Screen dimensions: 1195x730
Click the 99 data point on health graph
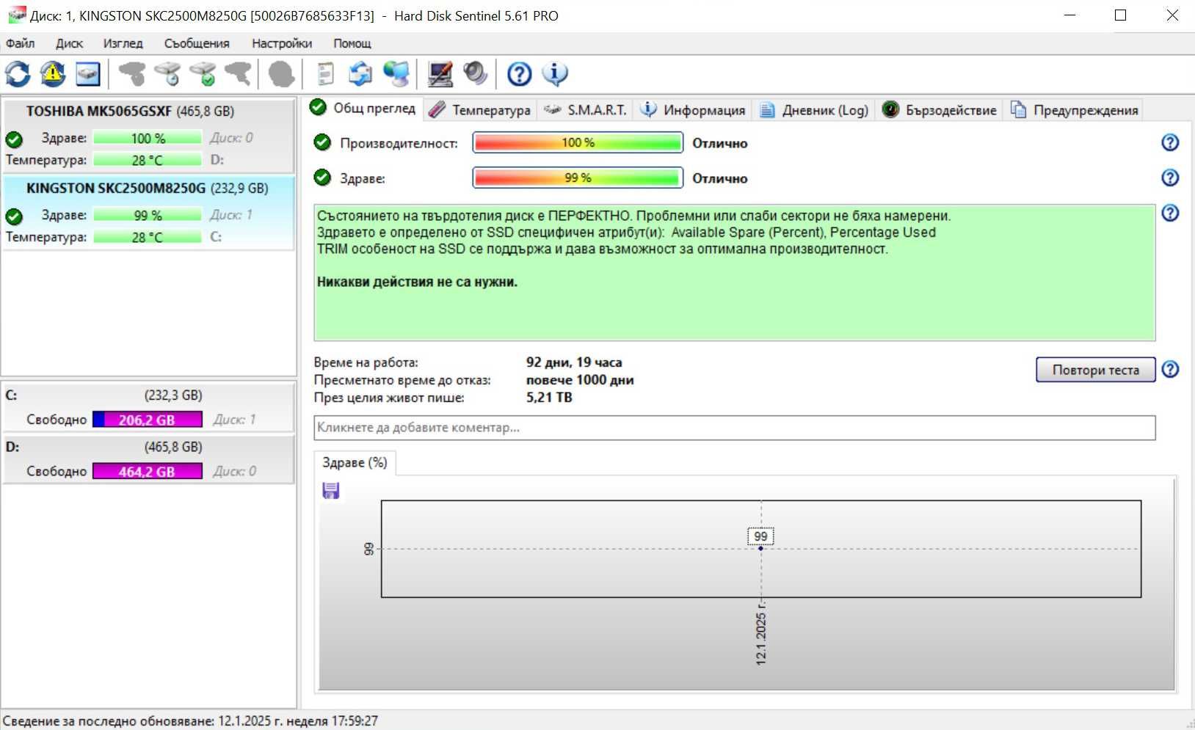tap(760, 548)
